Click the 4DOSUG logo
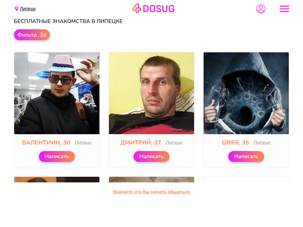Viewport: 303px width, 227px height. (153, 8)
